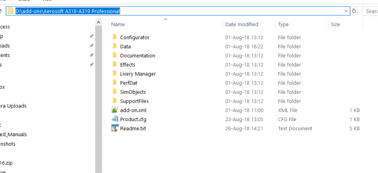378x173 pixels.
Task: Open 'enshots' in navigation pane
Action: [8, 144]
